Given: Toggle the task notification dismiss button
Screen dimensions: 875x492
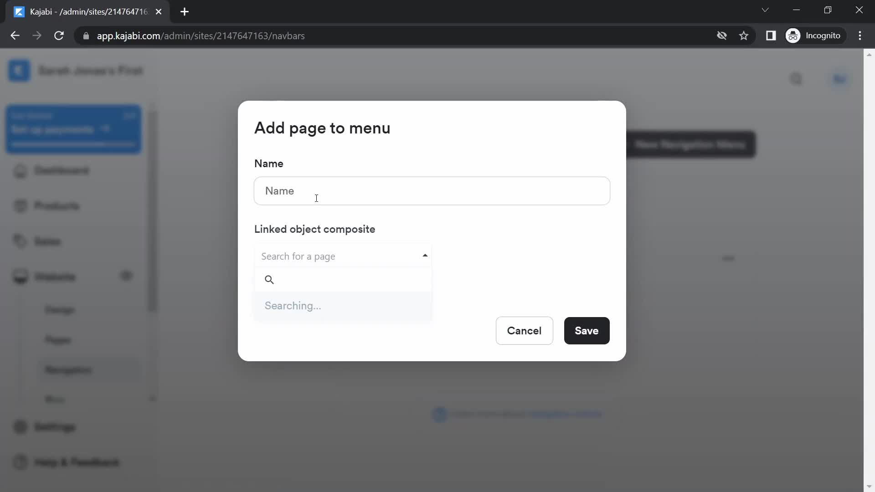Looking at the screenshot, I should (x=130, y=115).
